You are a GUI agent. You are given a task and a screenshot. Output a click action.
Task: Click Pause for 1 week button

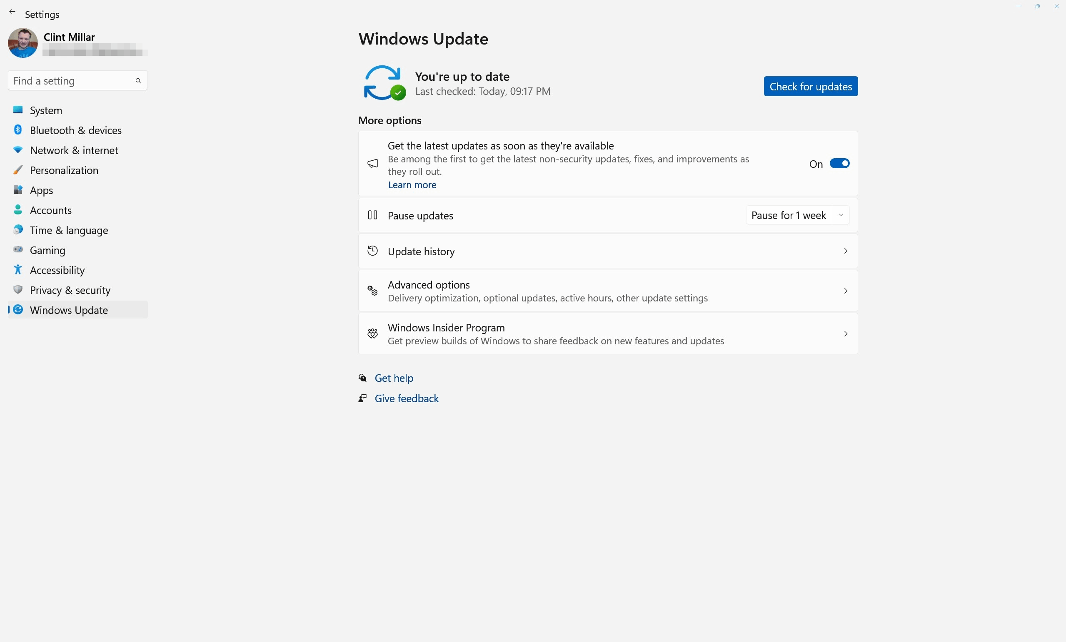[x=789, y=215]
